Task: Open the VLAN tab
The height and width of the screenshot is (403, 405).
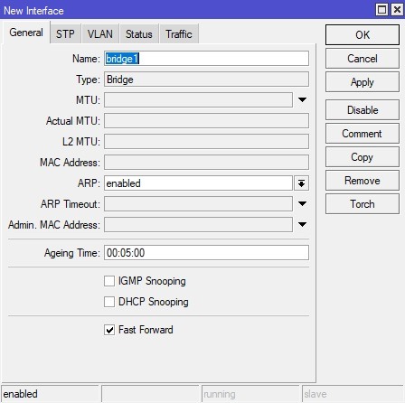Action: point(100,33)
